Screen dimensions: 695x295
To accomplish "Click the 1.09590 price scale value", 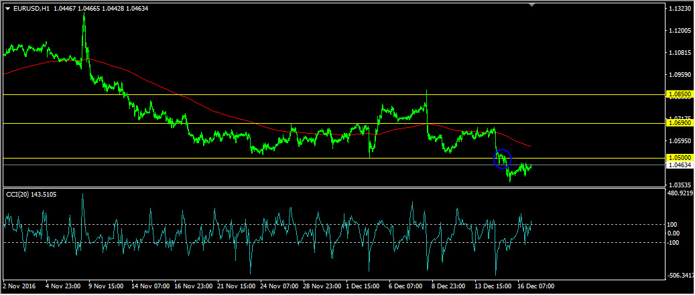I will [x=680, y=75].
